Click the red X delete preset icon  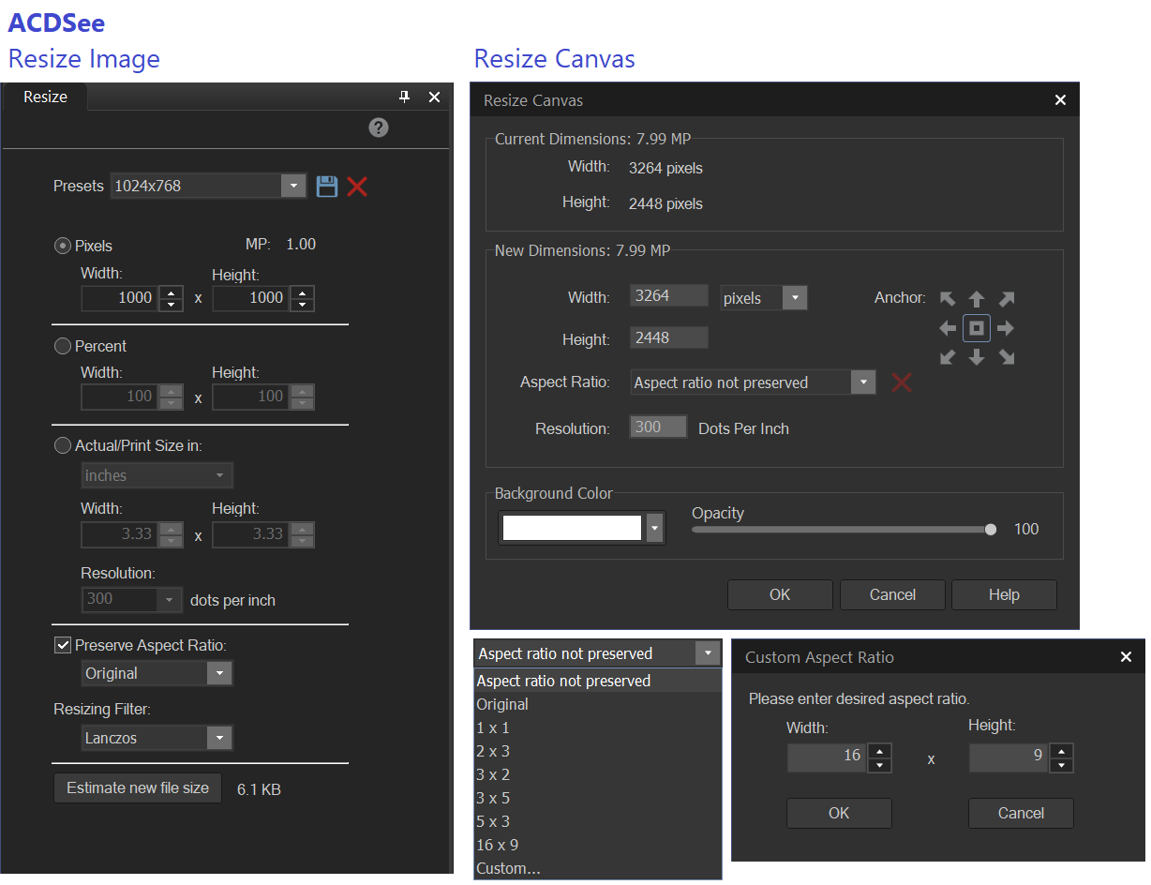click(x=357, y=186)
